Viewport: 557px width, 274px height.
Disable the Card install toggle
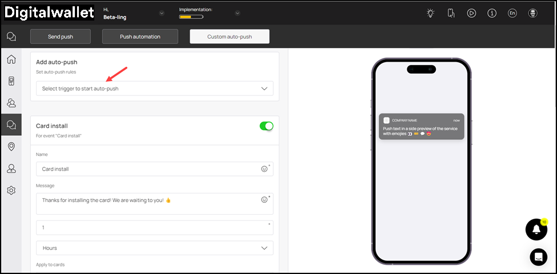click(x=266, y=126)
